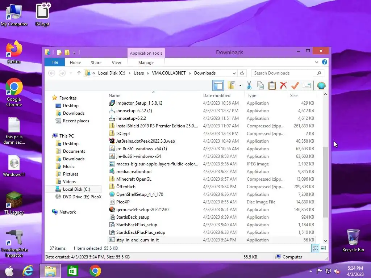371x278 pixels.
Task: Click the Classic Shell settings shell icon
Action: click(321, 85)
